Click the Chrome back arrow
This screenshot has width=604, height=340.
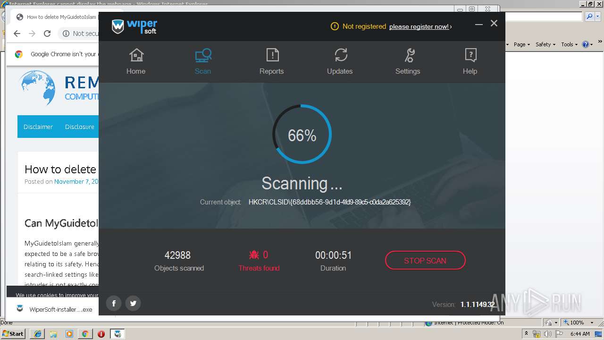pyautogui.click(x=17, y=34)
